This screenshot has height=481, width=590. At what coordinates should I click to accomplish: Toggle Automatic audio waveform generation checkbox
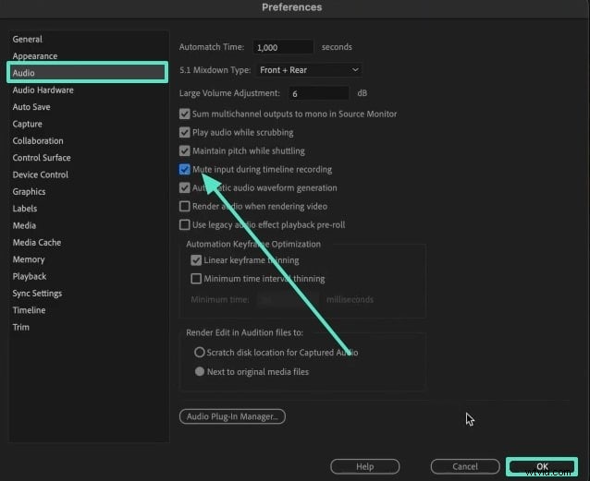(x=185, y=187)
